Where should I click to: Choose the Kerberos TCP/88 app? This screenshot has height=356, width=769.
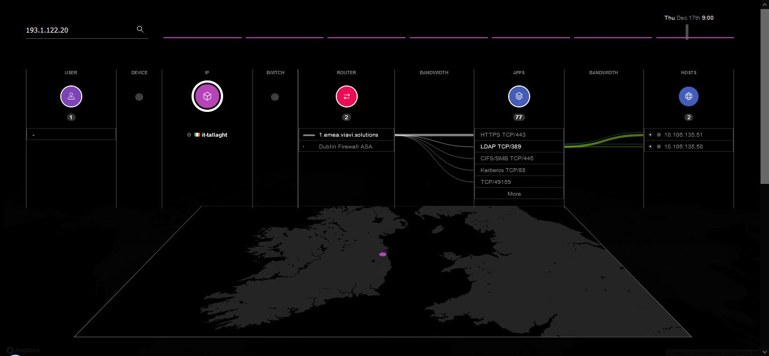pos(503,170)
